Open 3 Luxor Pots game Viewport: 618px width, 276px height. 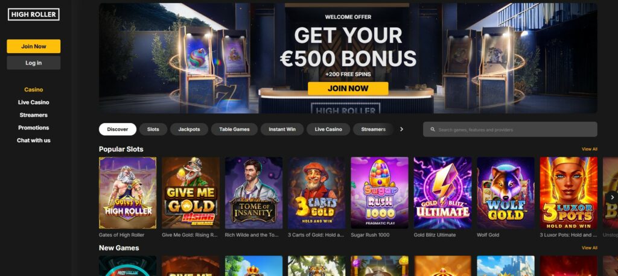pos(569,193)
